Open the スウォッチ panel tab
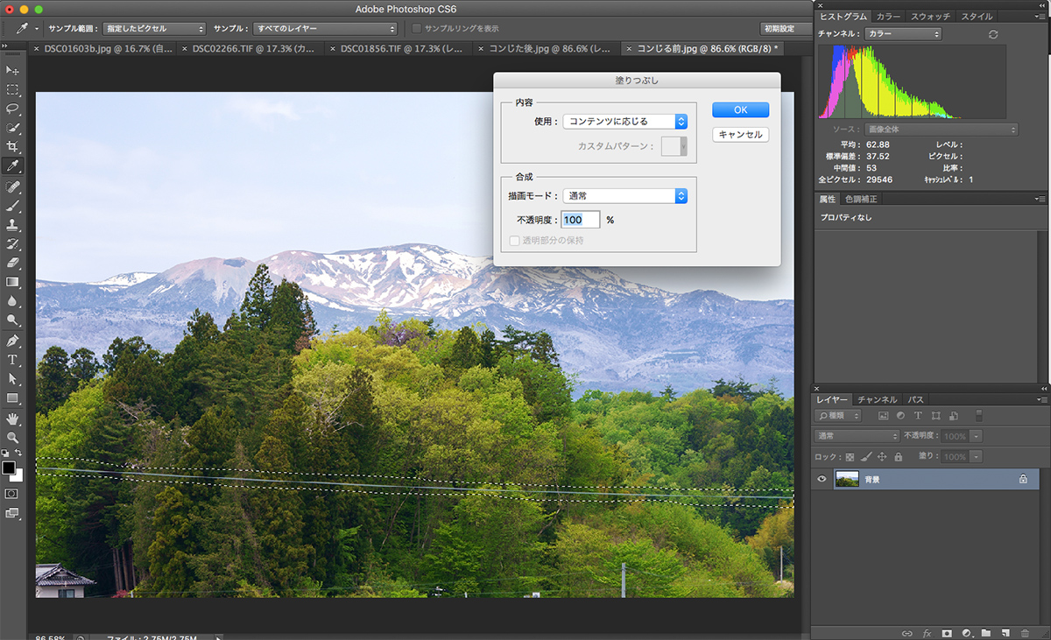Screen dimensions: 1051x640 [929, 17]
